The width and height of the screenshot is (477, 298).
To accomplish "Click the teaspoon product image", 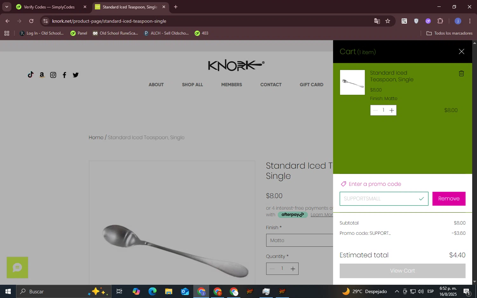I will (x=172, y=223).
